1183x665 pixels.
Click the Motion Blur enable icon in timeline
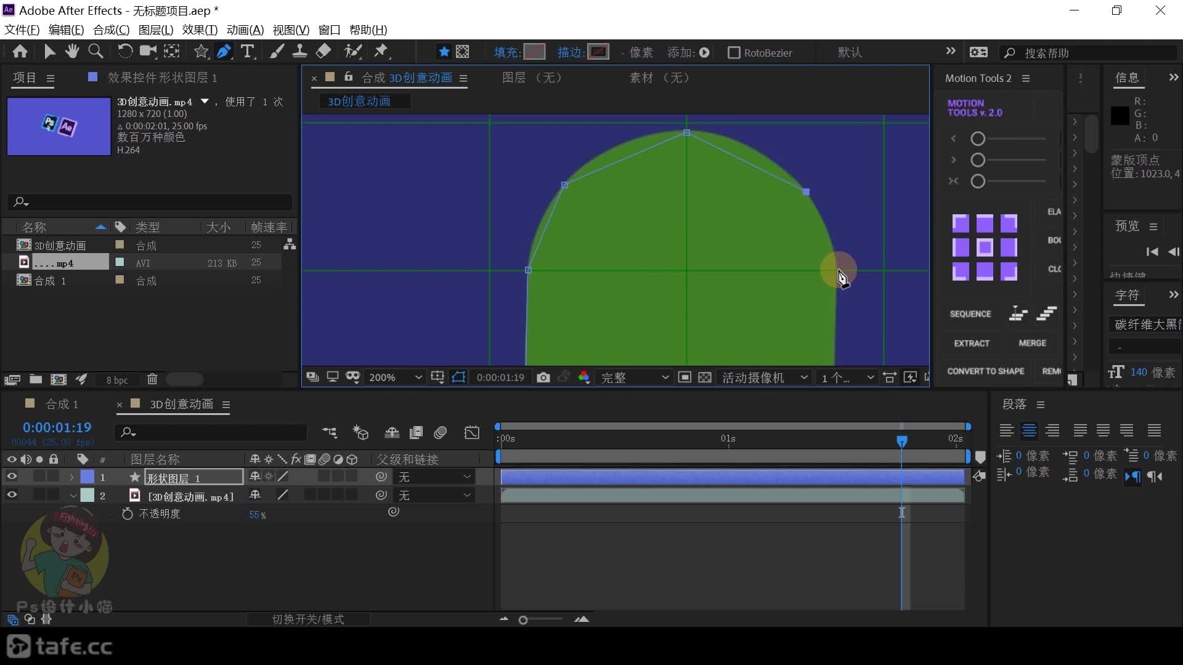click(x=440, y=433)
